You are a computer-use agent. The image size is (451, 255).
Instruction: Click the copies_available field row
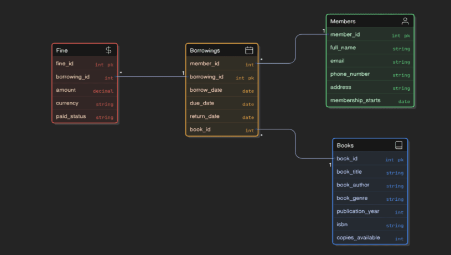370,238
